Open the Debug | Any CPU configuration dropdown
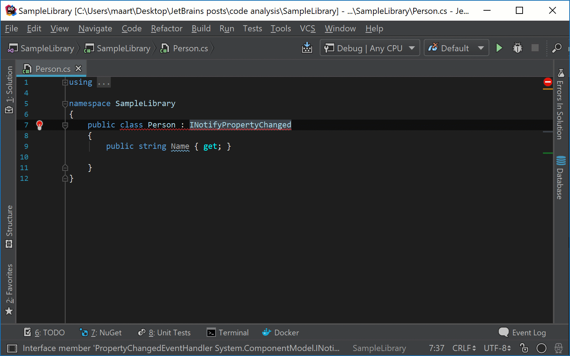570x356 pixels. (x=369, y=48)
